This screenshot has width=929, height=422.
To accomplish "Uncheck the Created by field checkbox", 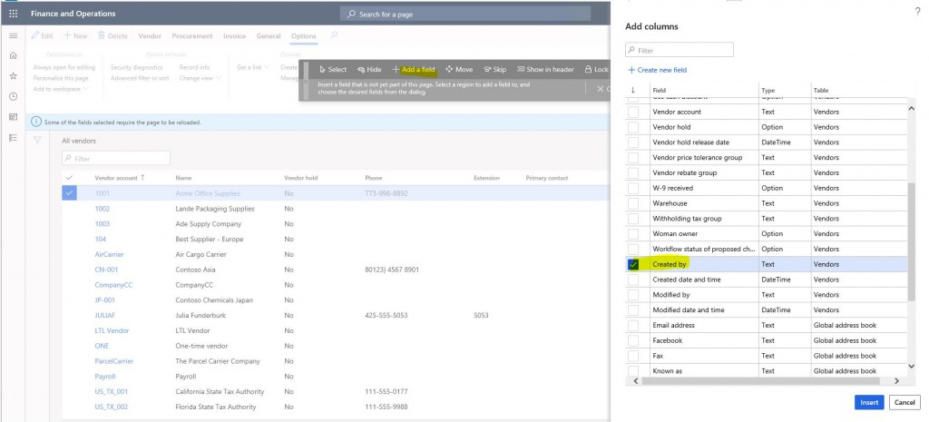I will [x=633, y=264].
